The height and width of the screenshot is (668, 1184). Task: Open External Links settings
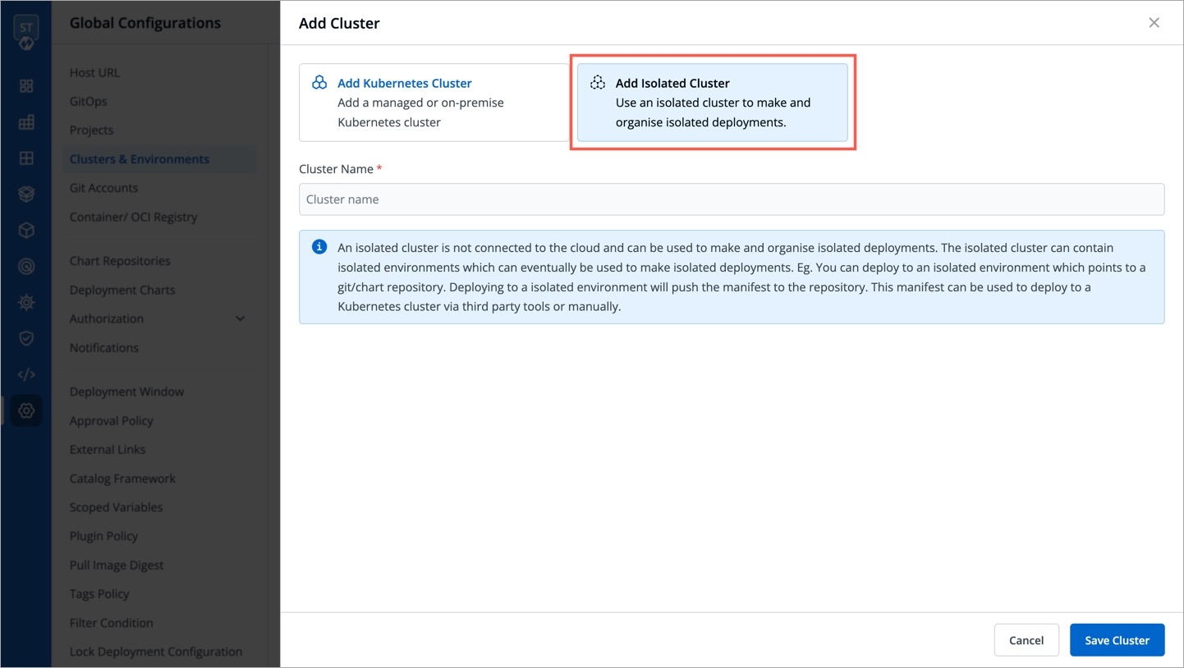click(107, 450)
